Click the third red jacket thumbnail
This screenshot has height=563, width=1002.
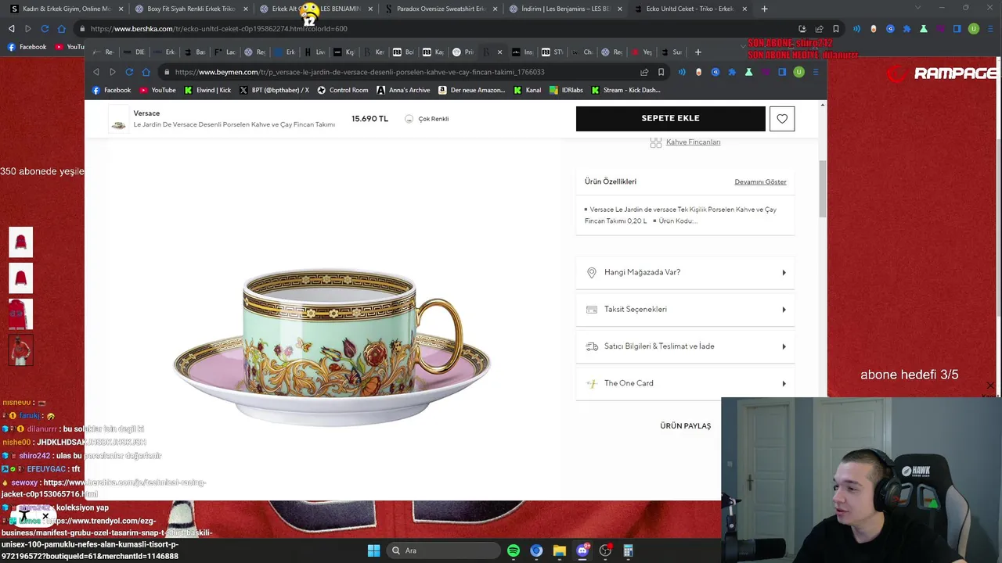point(21,314)
